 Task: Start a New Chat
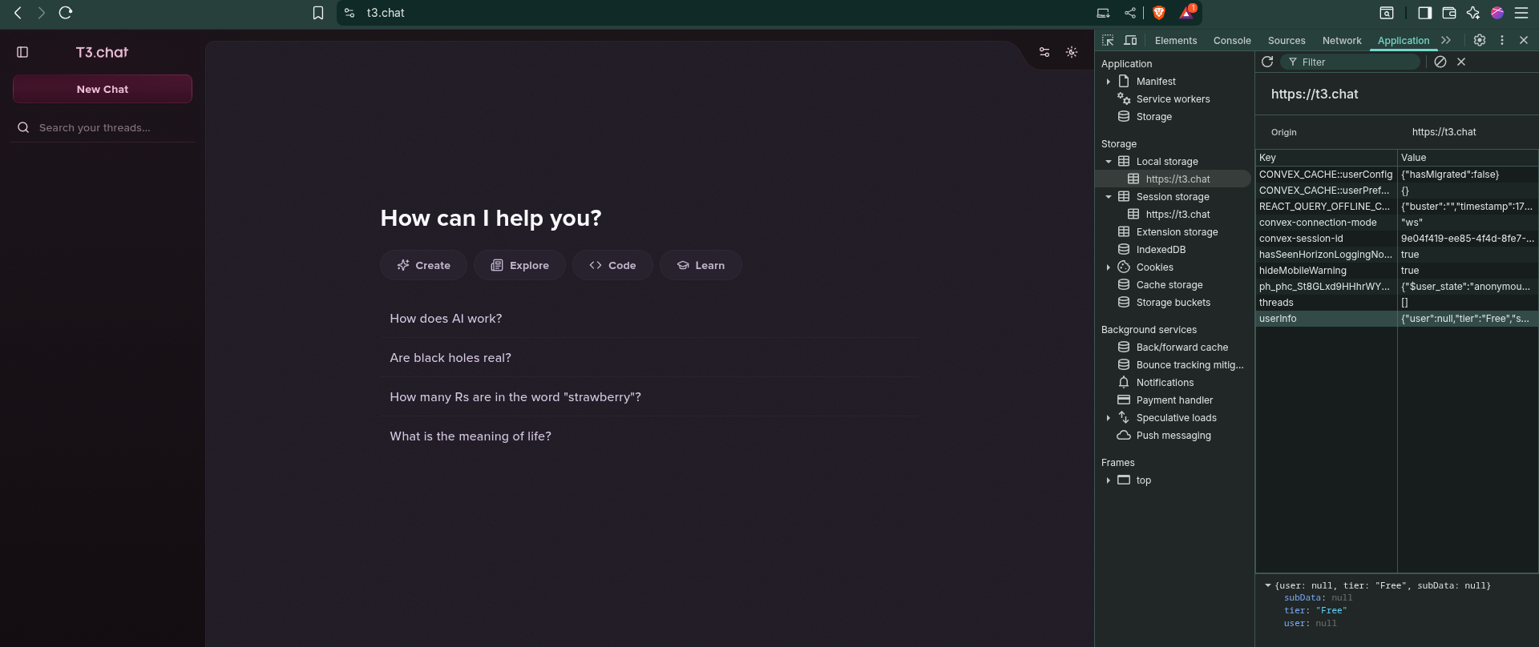click(x=103, y=89)
